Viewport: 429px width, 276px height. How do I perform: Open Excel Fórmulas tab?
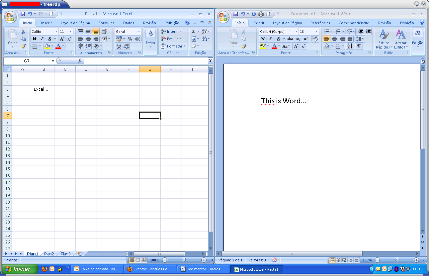(x=106, y=23)
